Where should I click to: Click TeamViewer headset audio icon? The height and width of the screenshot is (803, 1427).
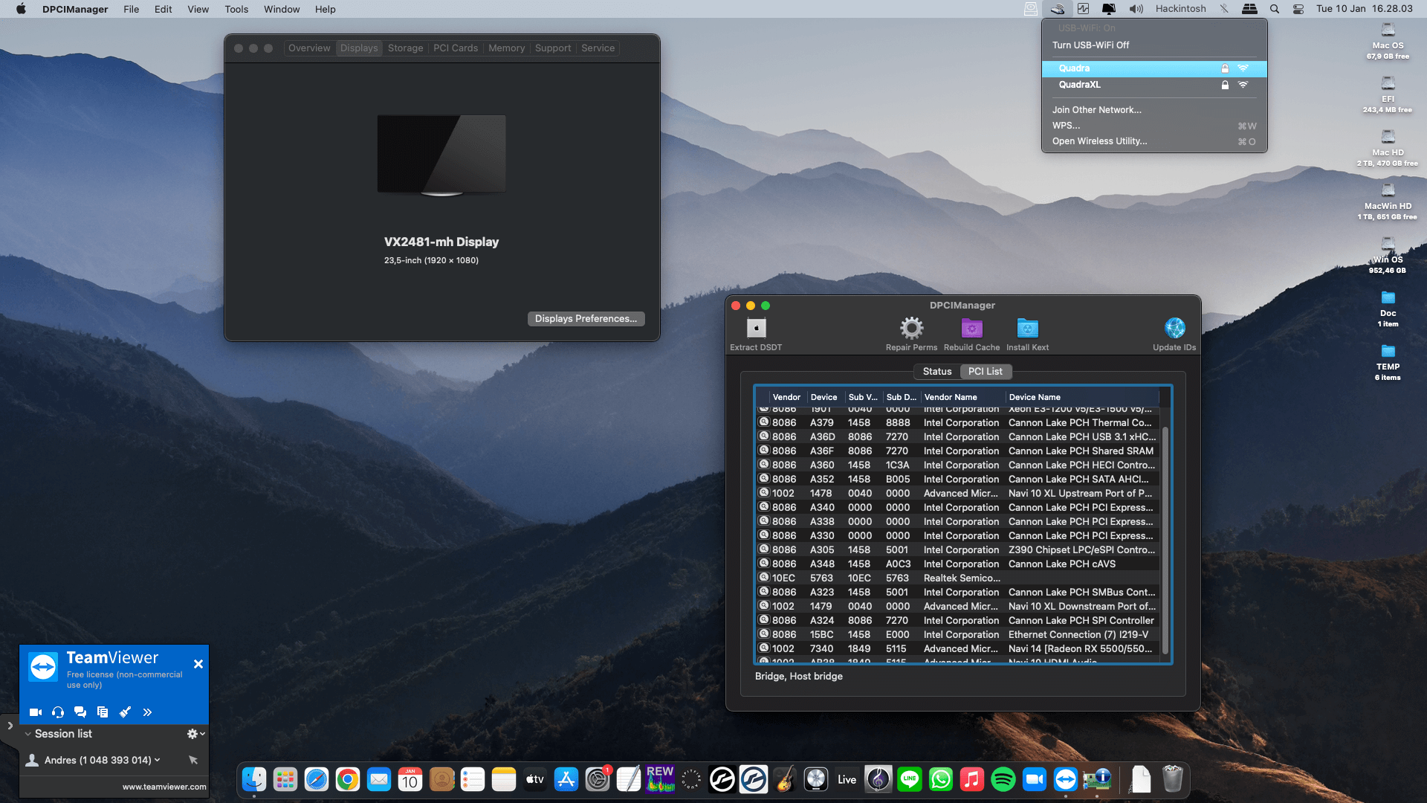58,712
